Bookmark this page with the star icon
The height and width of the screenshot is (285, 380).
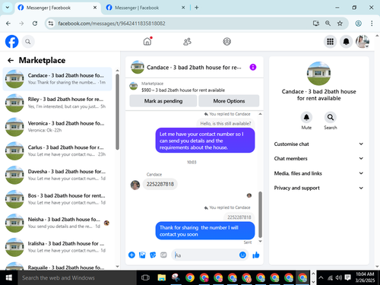point(340,24)
